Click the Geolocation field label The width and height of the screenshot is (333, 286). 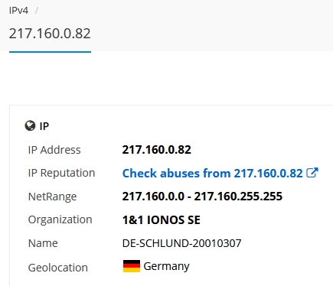point(58,268)
